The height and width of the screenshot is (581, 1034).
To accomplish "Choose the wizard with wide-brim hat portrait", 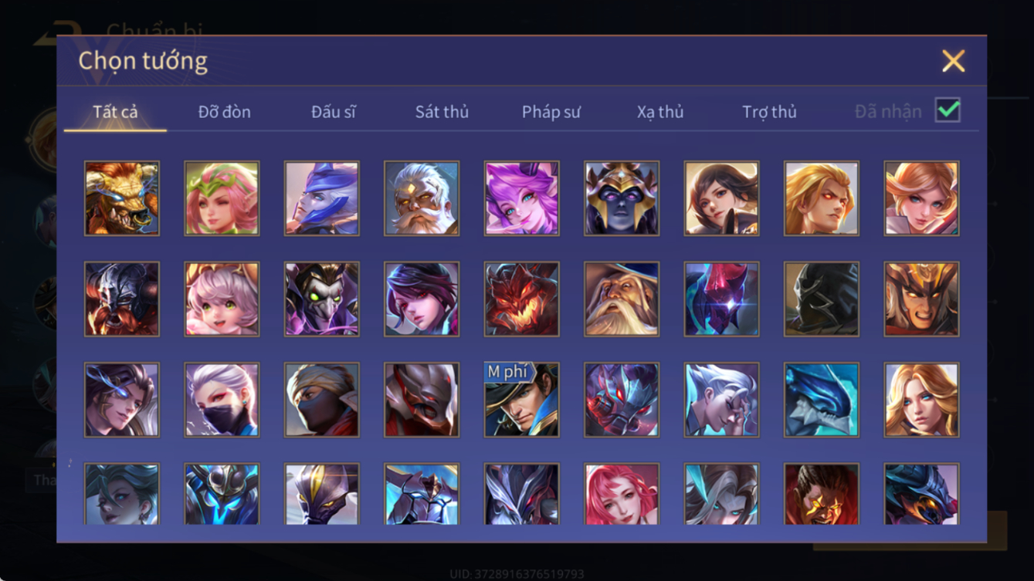I will point(622,299).
